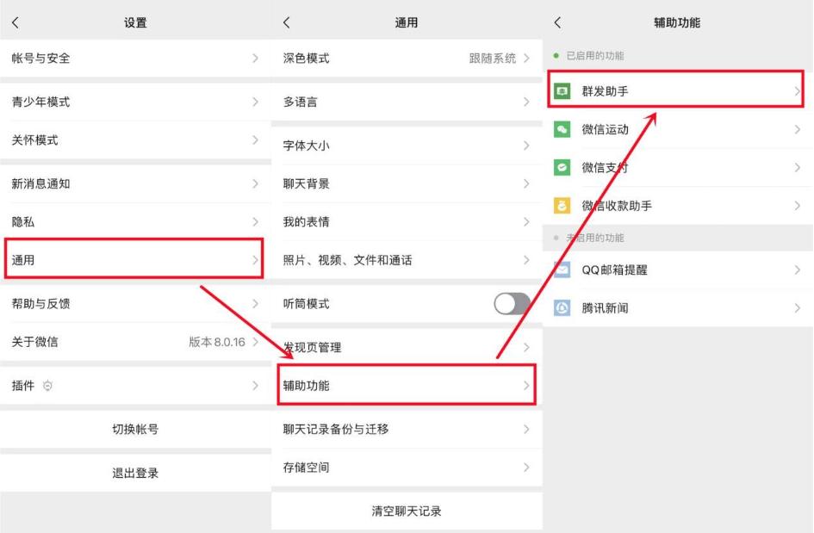
Task: Tap the 群发助手 green icon
Action: 562,91
